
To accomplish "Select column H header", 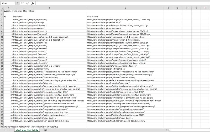I will [x=205, y=8].
